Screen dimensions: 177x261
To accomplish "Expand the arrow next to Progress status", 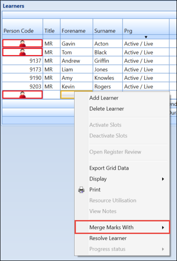I will pyautogui.click(x=163, y=249).
